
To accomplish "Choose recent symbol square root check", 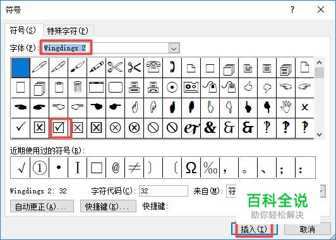I will pos(21,168).
